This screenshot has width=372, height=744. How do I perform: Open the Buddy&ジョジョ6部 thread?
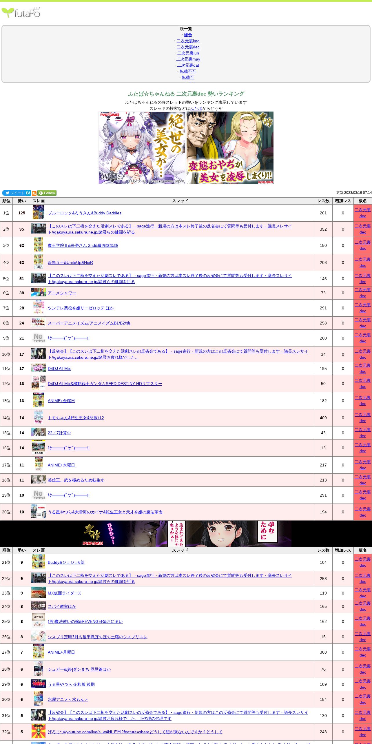[66, 562]
